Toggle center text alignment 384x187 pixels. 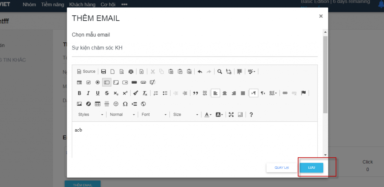(225, 93)
